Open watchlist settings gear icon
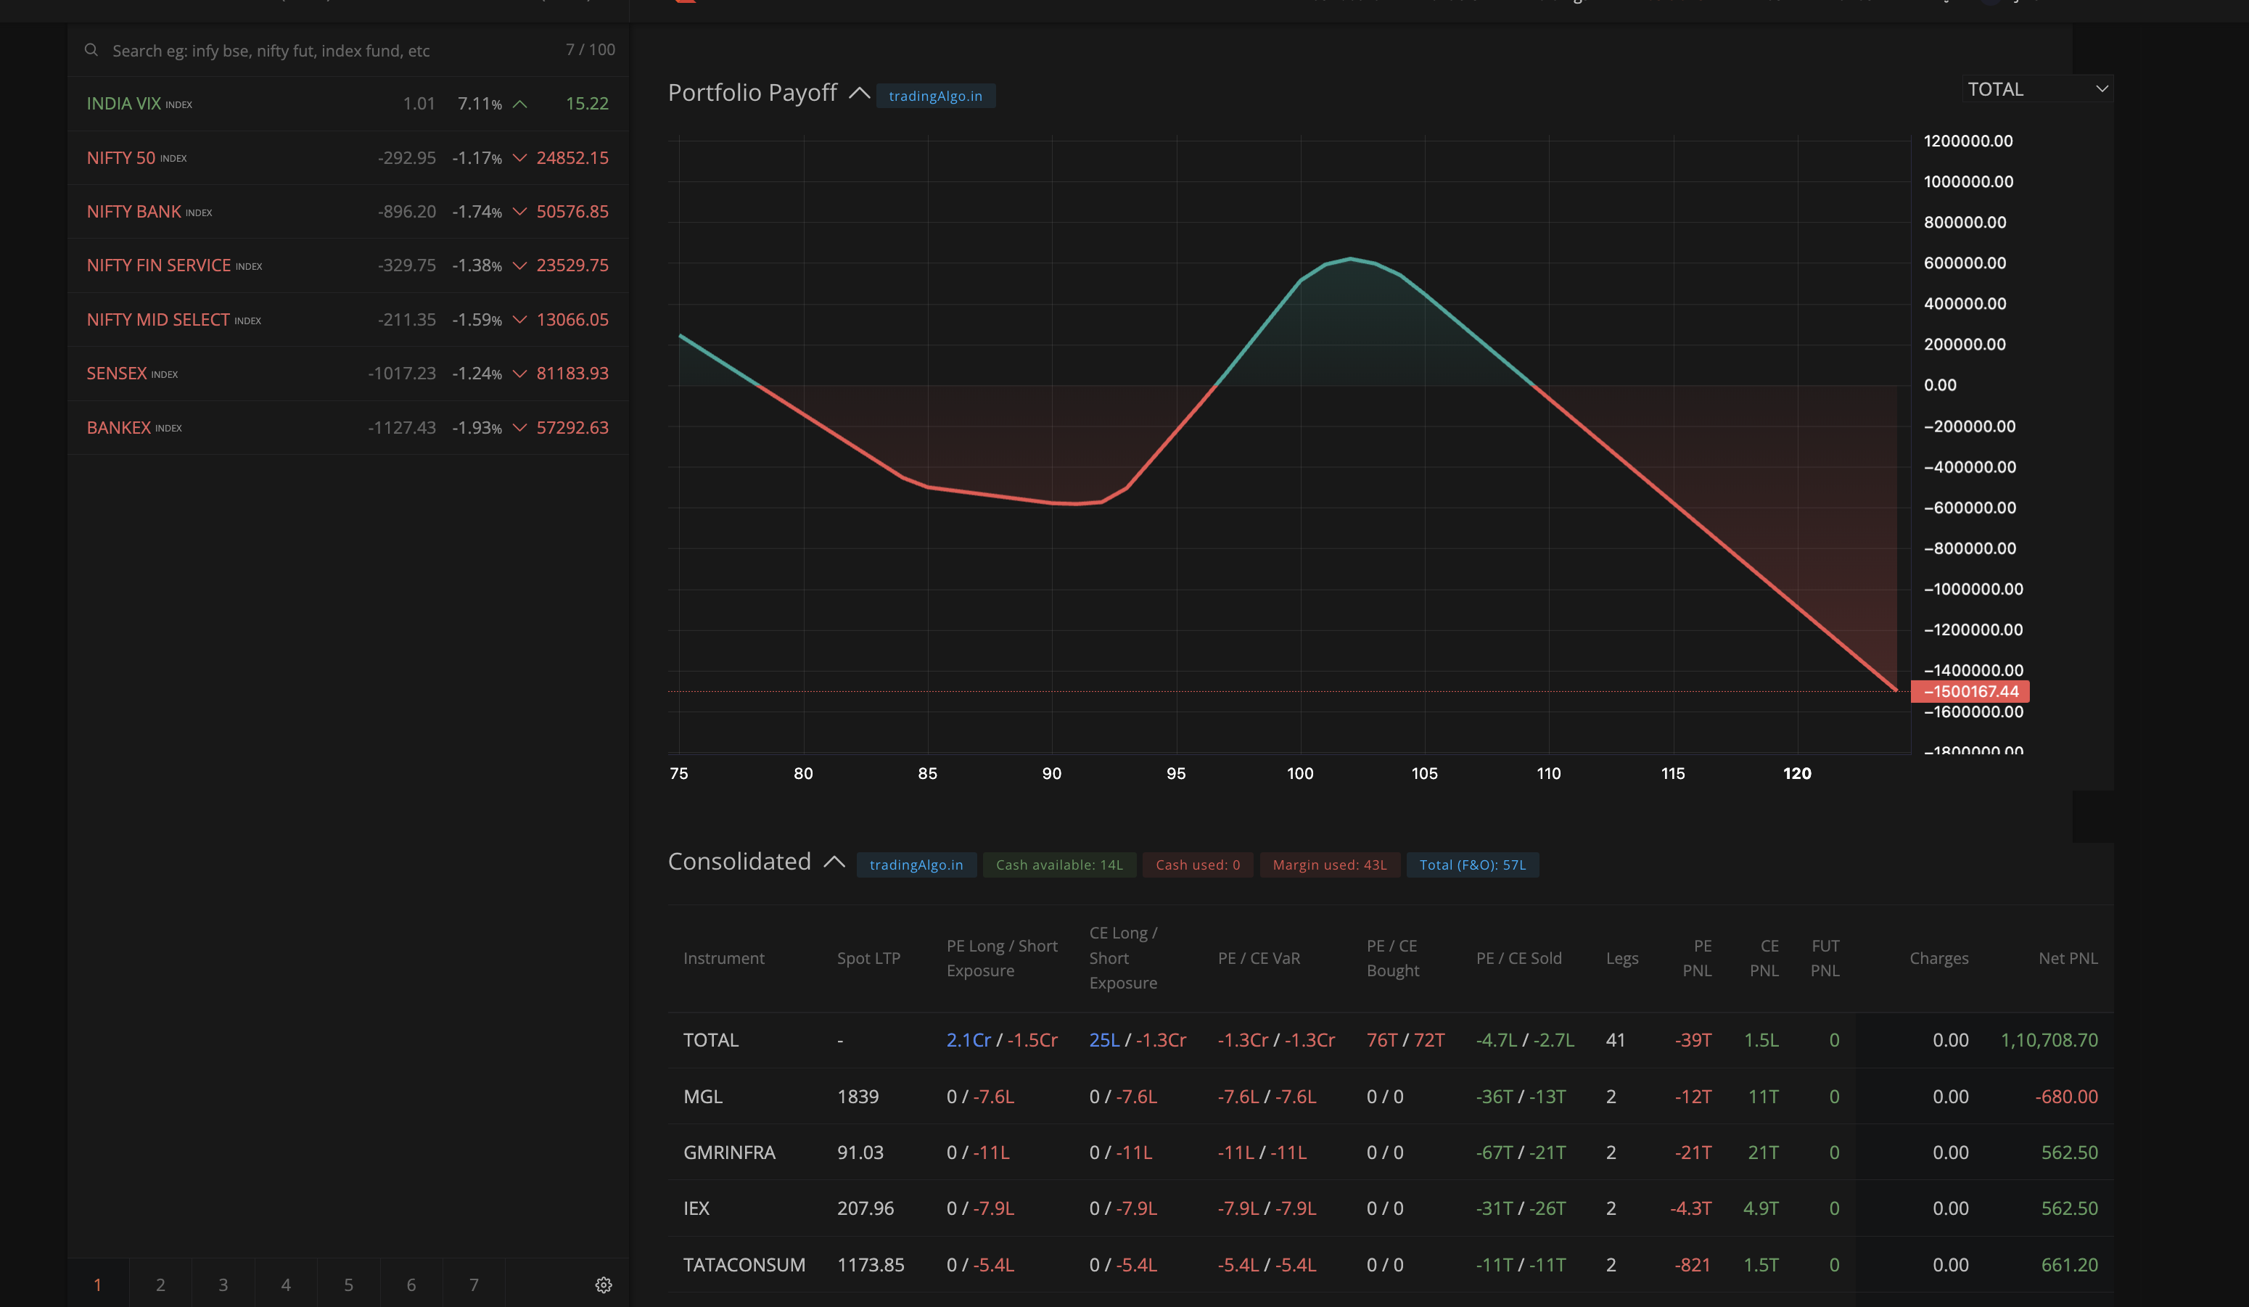Viewport: 2249px width, 1307px height. (x=604, y=1285)
